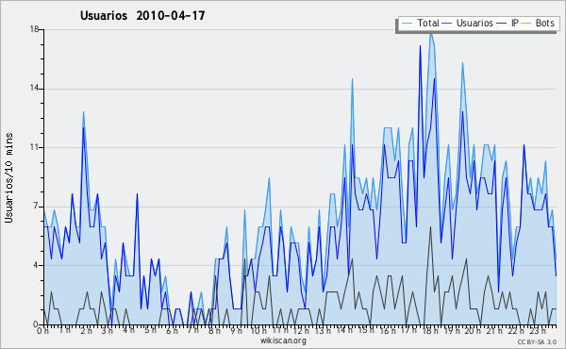
Task: Click the x-axis label '23 h'
Action: [537, 331]
